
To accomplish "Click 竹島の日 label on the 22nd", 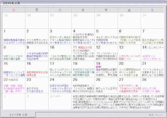I will tap(13, 80).
